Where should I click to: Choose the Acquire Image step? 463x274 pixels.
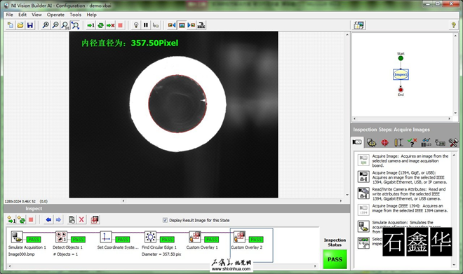point(403,160)
